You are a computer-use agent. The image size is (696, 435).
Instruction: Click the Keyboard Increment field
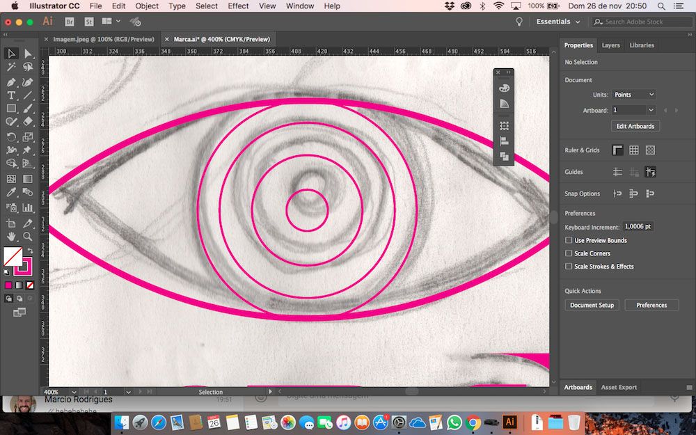[638, 227]
